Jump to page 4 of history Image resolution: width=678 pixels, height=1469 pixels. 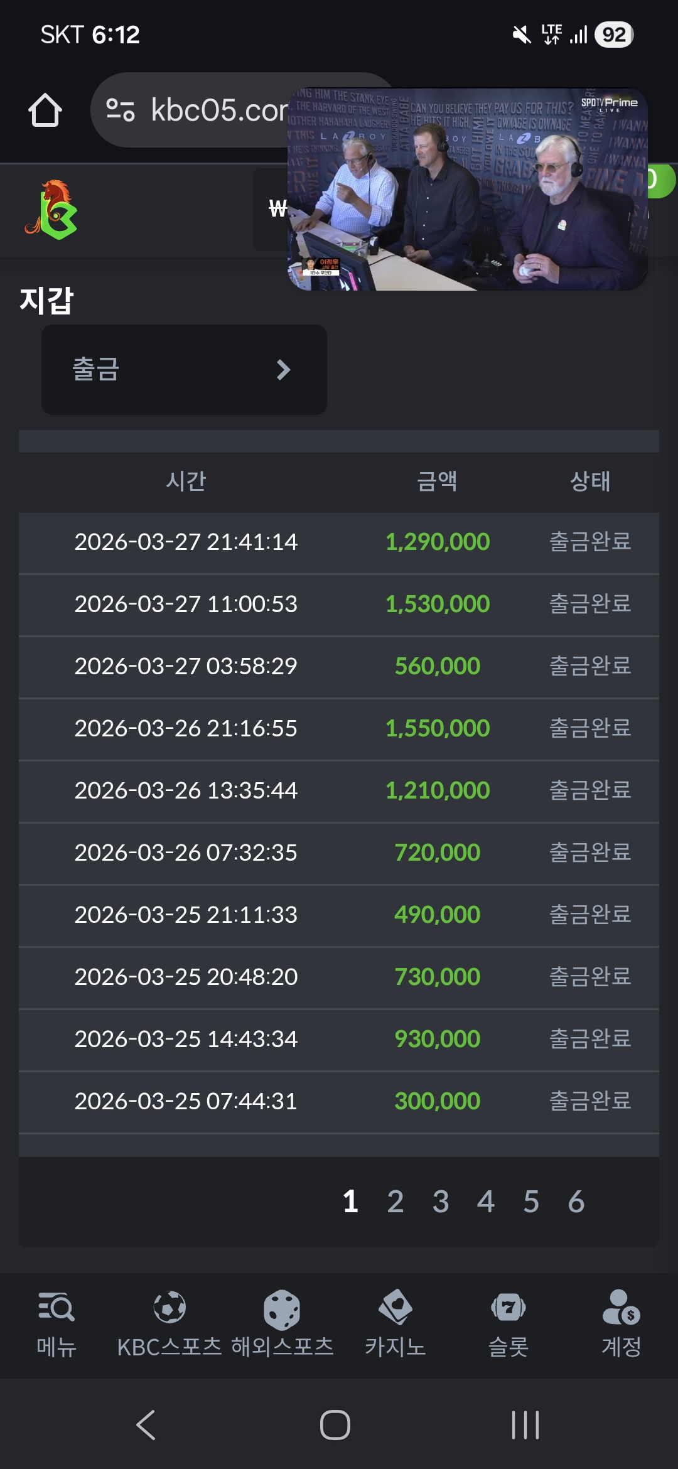[486, 1202]
